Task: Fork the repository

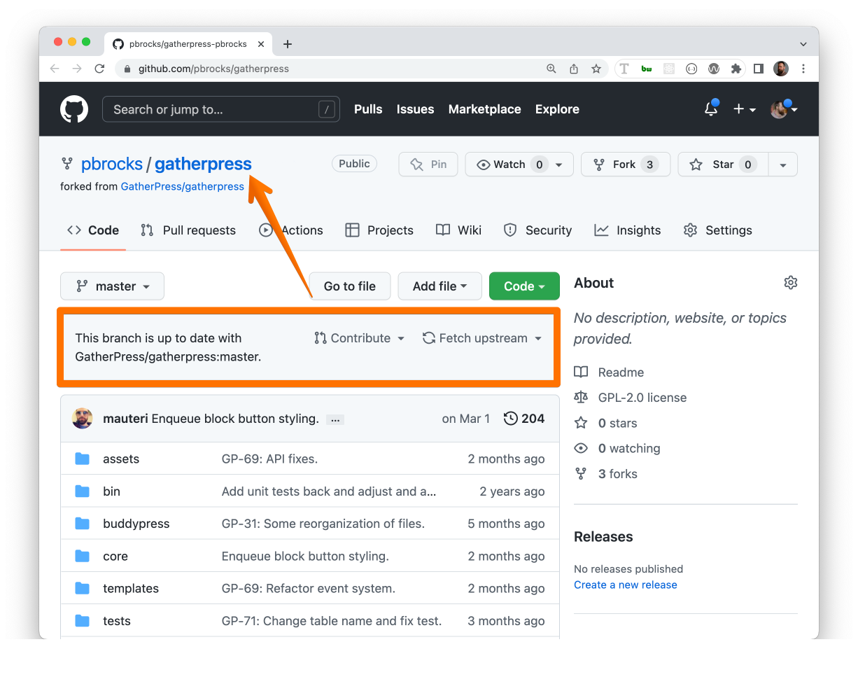Action: click(x=626, y=165)
